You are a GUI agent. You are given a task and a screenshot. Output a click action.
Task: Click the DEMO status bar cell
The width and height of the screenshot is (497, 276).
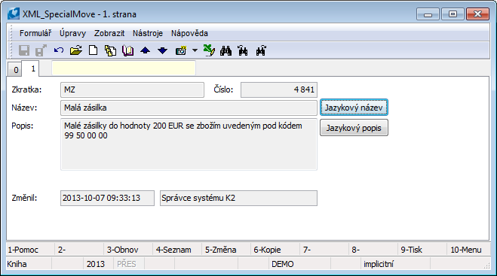pos(299,264)
